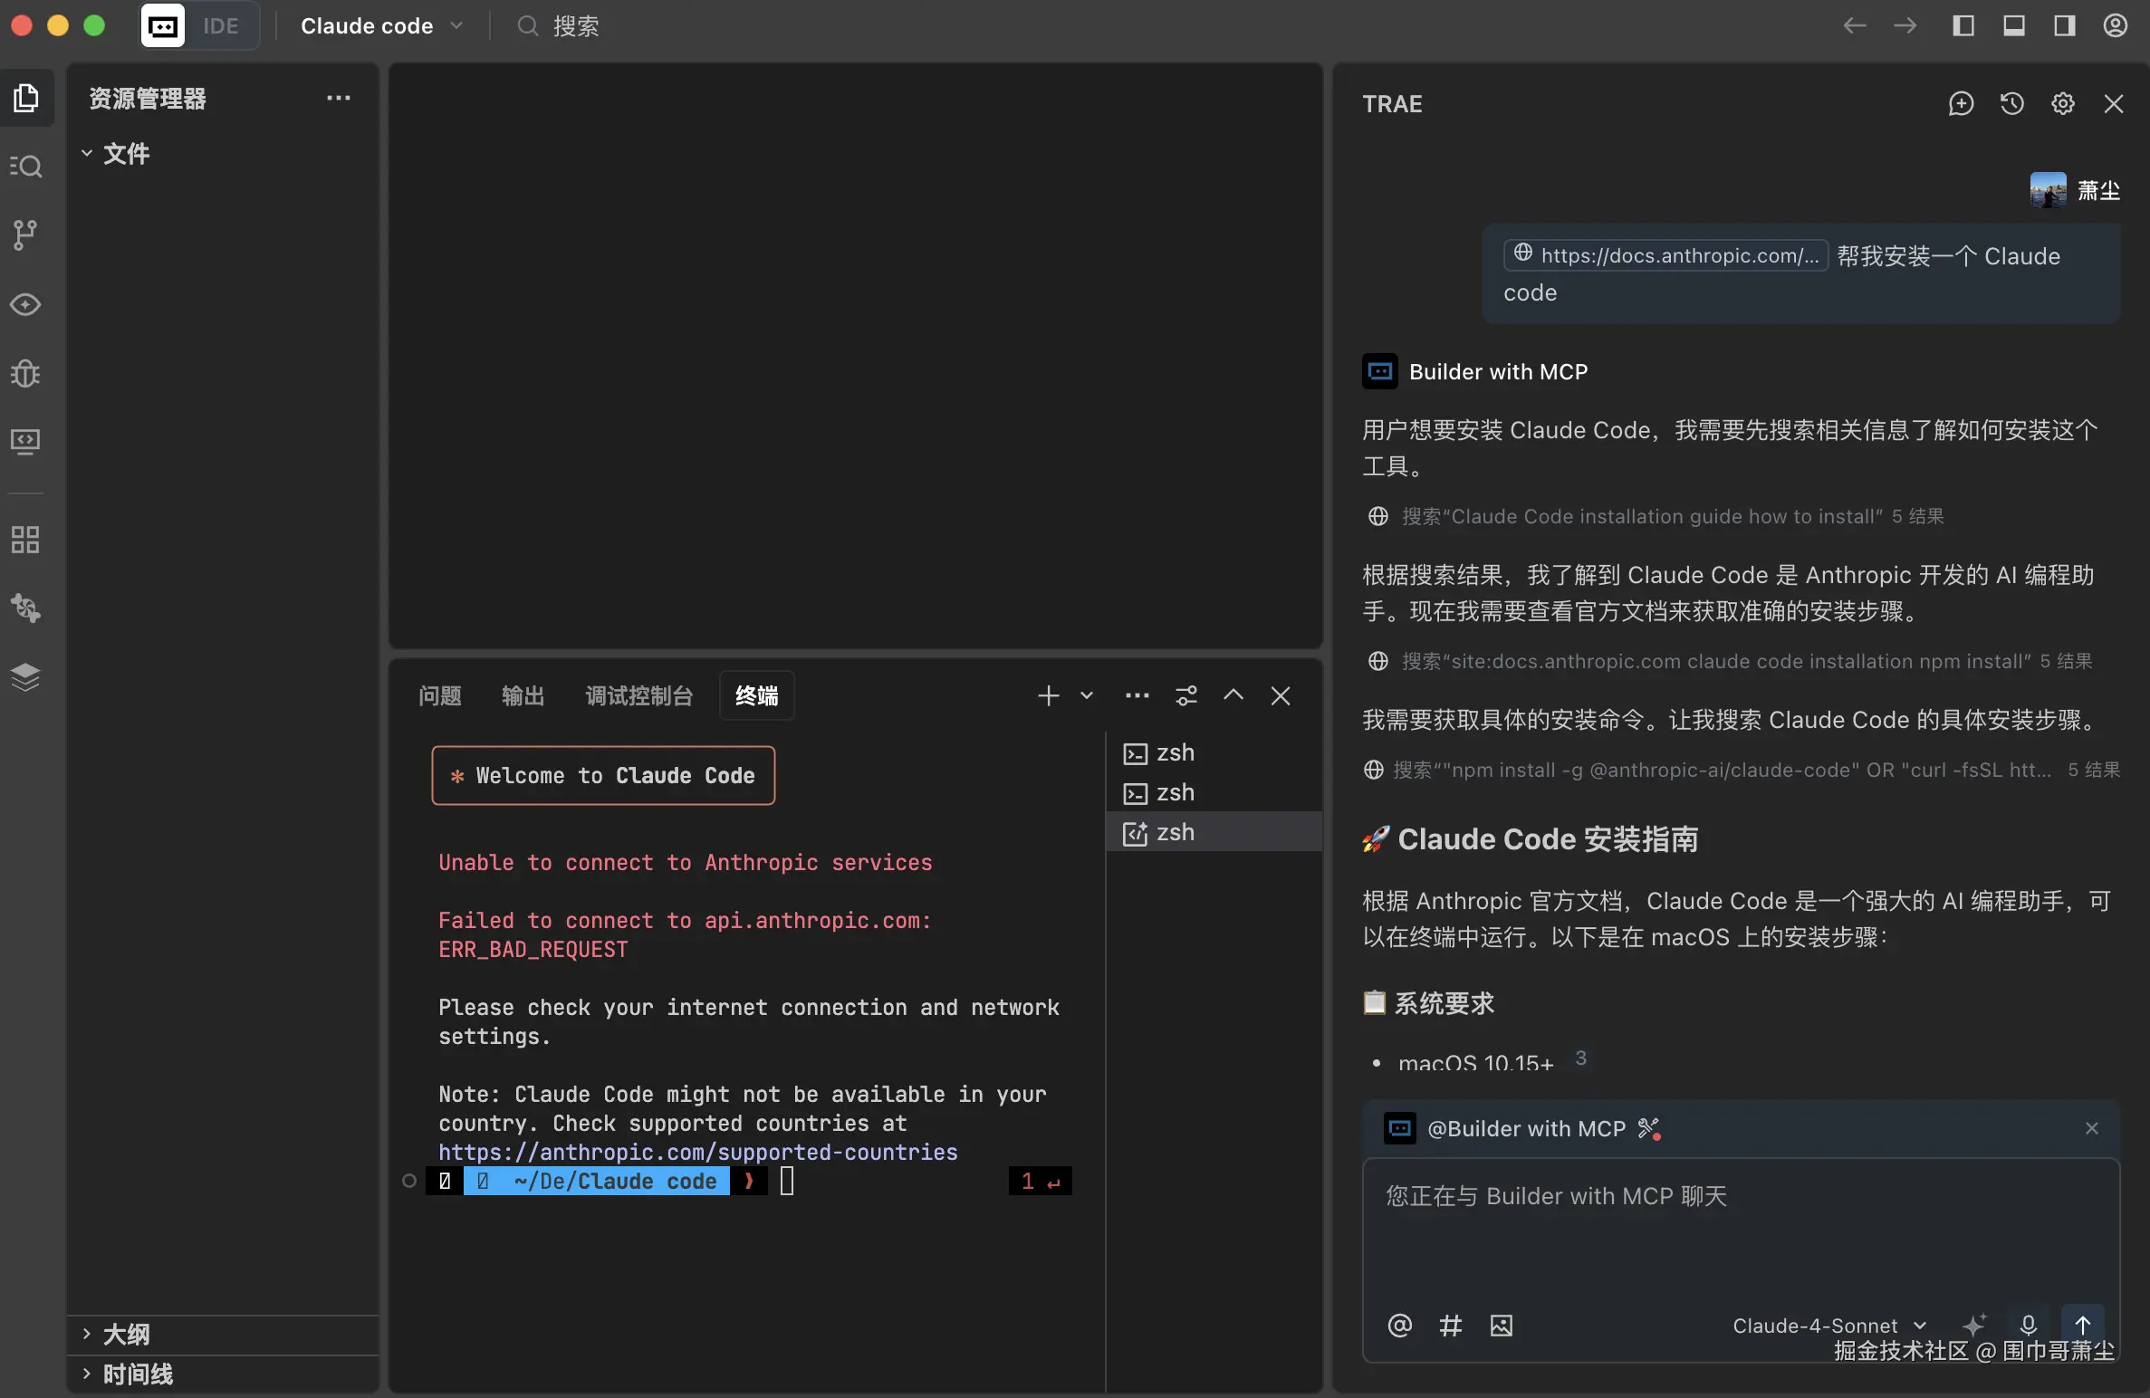Switch to the 问题 tab
This screenshot has height=1398, width=2150.
[x=439, y=695]
